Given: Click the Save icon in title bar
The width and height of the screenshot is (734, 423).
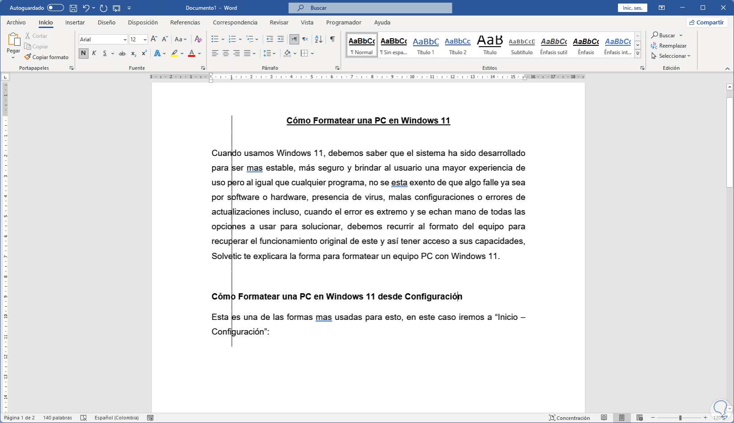Looking at the screenshot, I should tap(73, 8).
